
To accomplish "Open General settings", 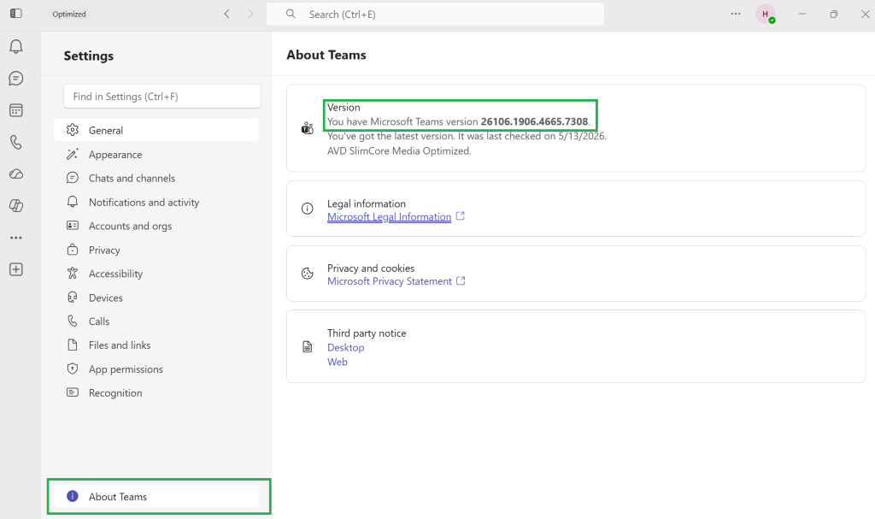I will click(156, 130).
